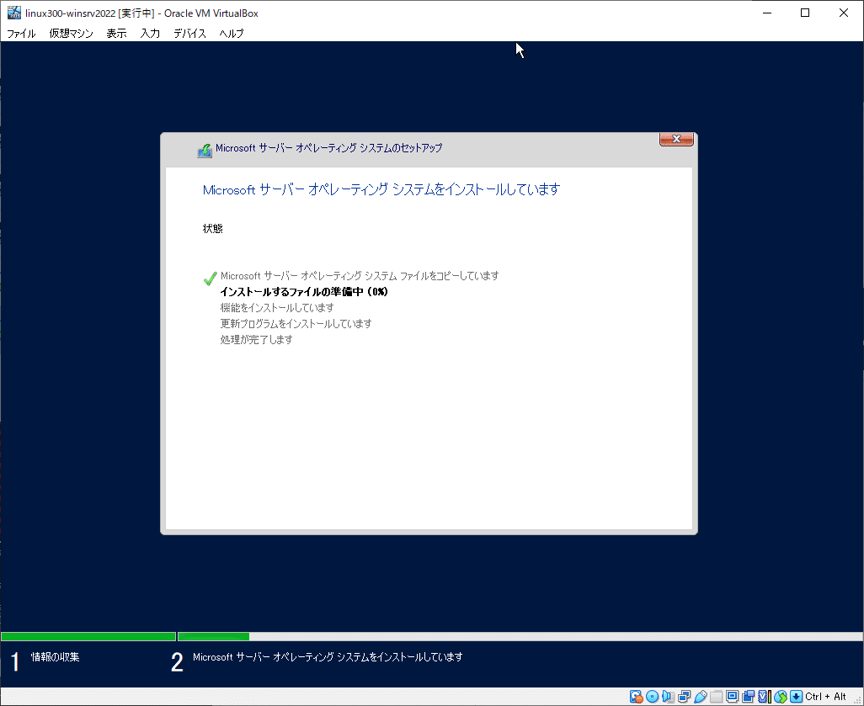Close the VirtualBox VM window
The image size is (864, 706).
(x=844, y=13)
